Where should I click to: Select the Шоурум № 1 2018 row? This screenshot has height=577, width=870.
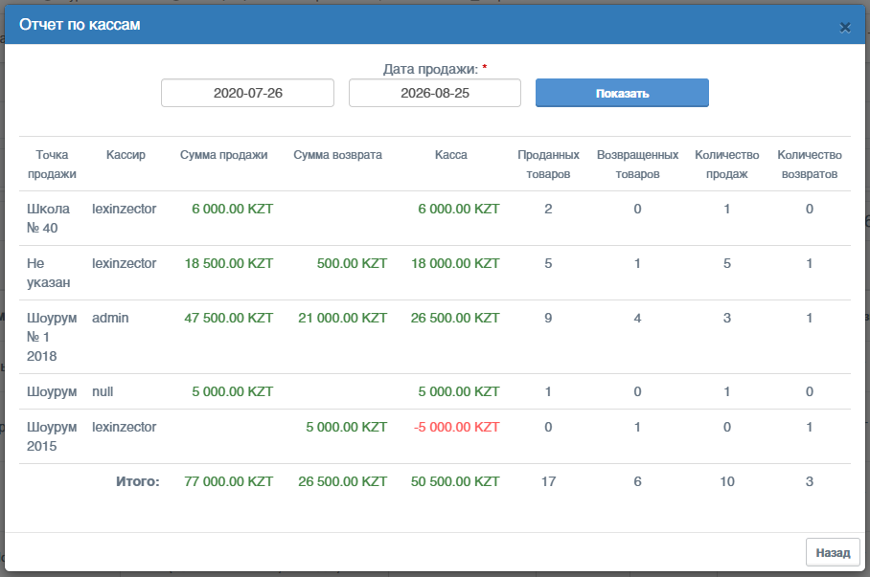435,337
